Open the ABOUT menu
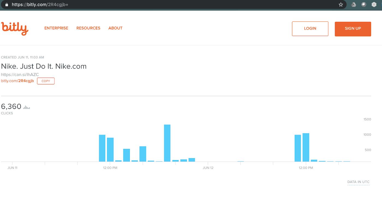This screenshot has width=382, height=198. click(x=115, y=28)
